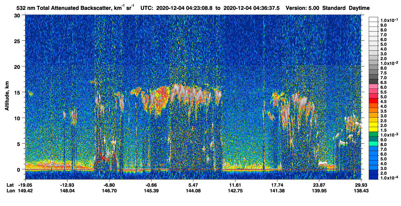Click the colorbar label "1.0x10-1"
Screen dimensions: 401x206
pyautogui.click(x=389, y=20)
